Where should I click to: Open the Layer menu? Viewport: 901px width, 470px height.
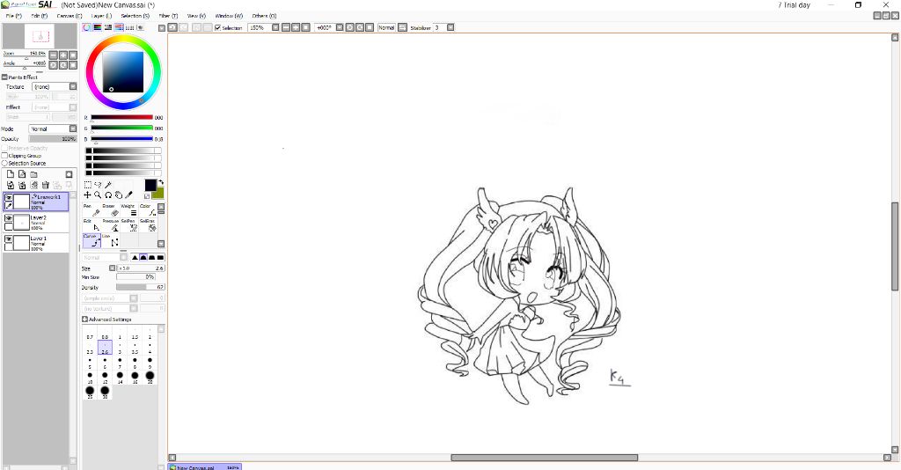coord(102,16)
